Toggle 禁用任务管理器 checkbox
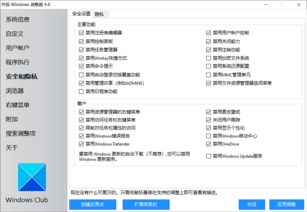Viewport: 307px width, 212px height. tap(81, 50)
